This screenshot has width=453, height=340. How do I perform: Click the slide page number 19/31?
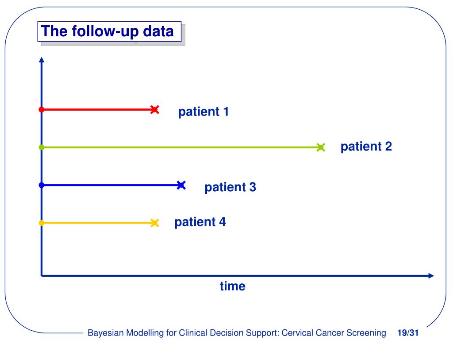pos(408,333)
